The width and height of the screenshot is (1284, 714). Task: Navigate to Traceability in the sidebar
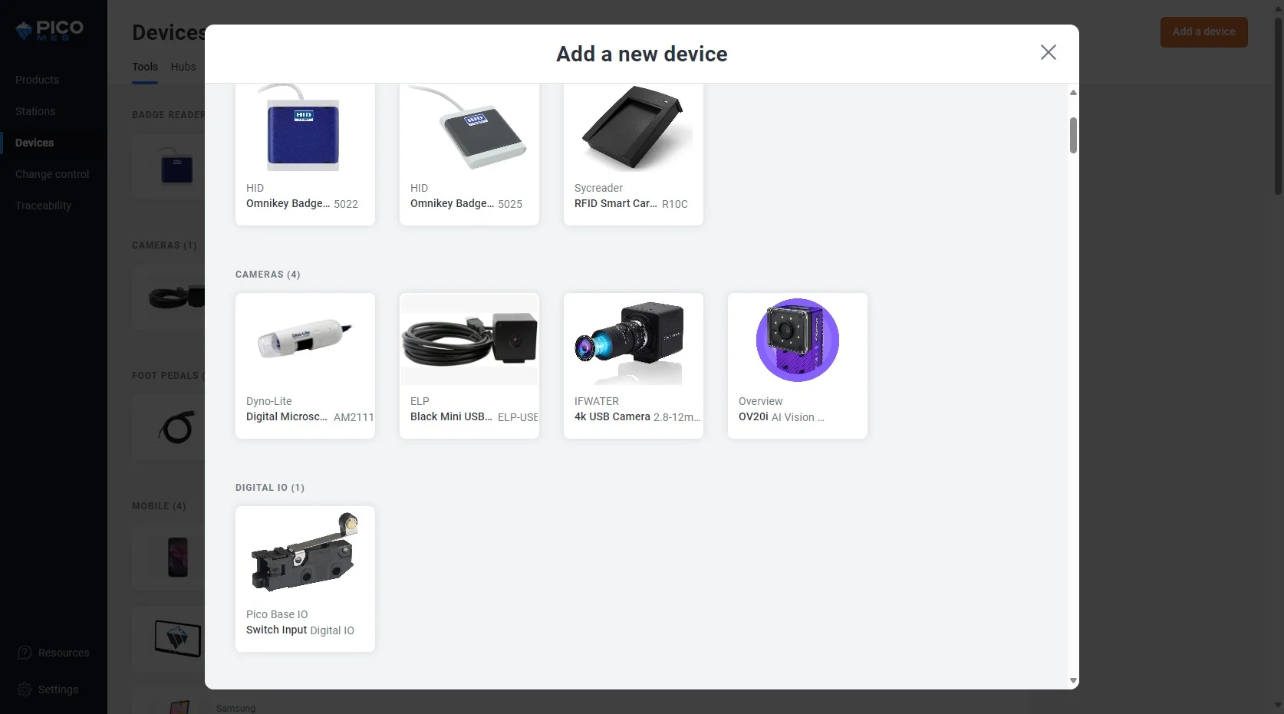click(x=43, y=206)
